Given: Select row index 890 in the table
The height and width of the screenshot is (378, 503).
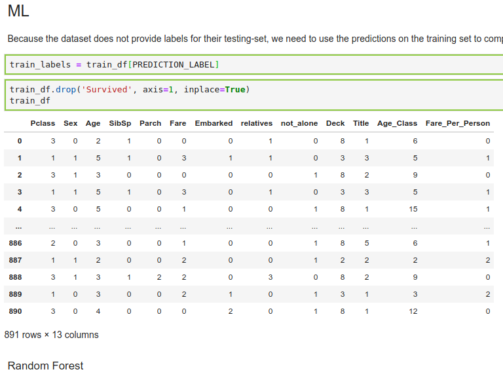Looking at the screenshot, I should [15, 311].
